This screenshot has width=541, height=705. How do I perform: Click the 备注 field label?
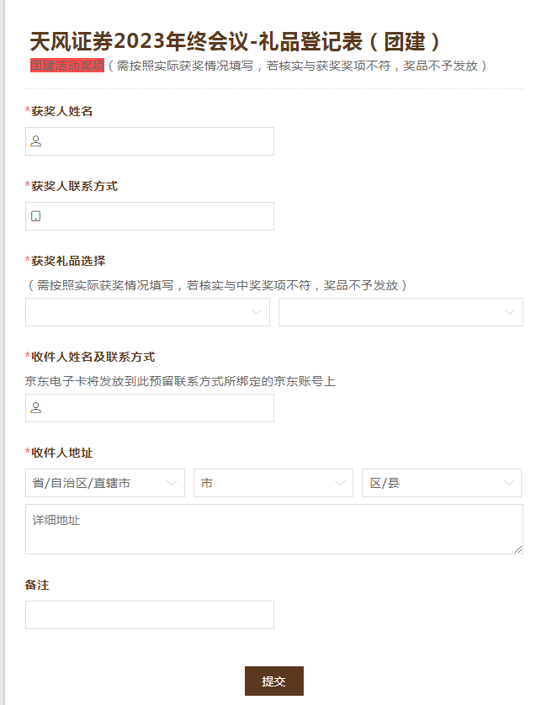coord(37,585)
